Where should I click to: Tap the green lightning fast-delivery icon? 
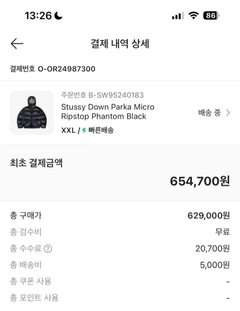(x=84, y=130)
